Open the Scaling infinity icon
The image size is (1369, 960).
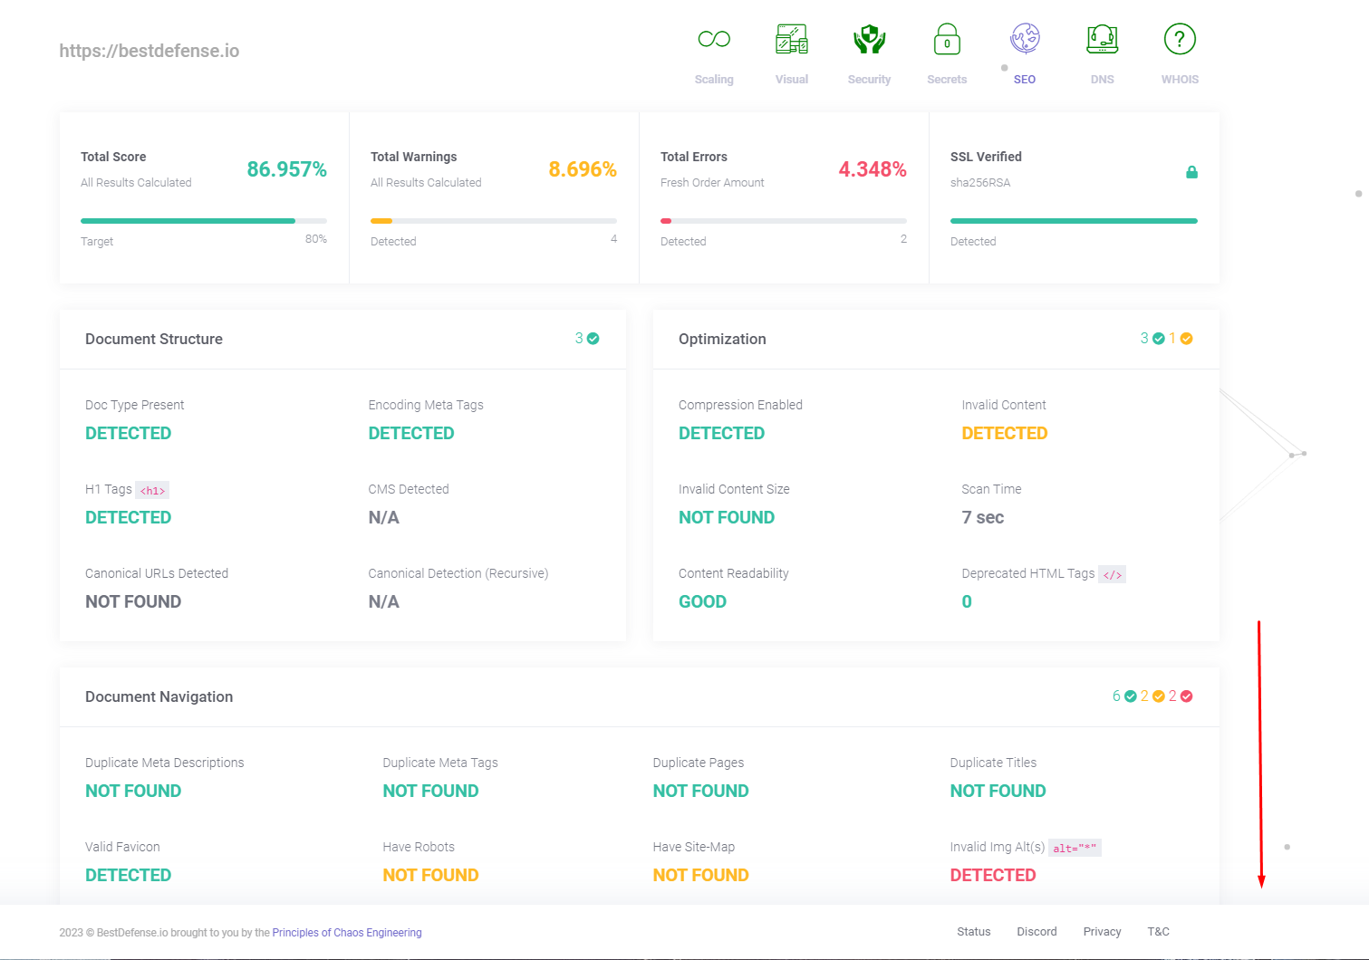coord(714,39)
